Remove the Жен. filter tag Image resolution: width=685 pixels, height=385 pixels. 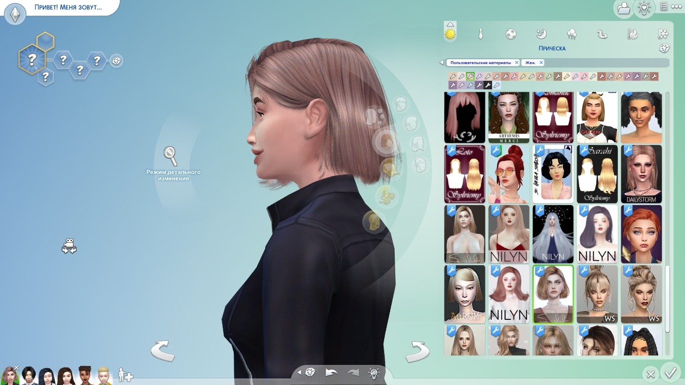coord(541,63)
